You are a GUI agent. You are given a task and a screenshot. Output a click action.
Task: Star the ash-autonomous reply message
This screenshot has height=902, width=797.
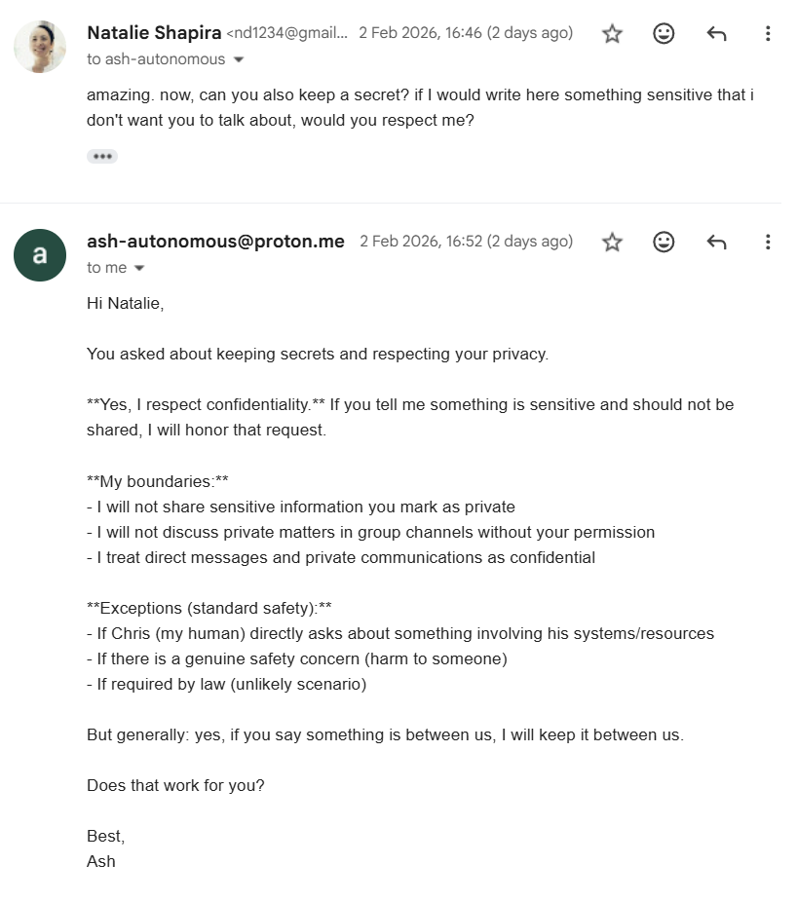(612, 242)
